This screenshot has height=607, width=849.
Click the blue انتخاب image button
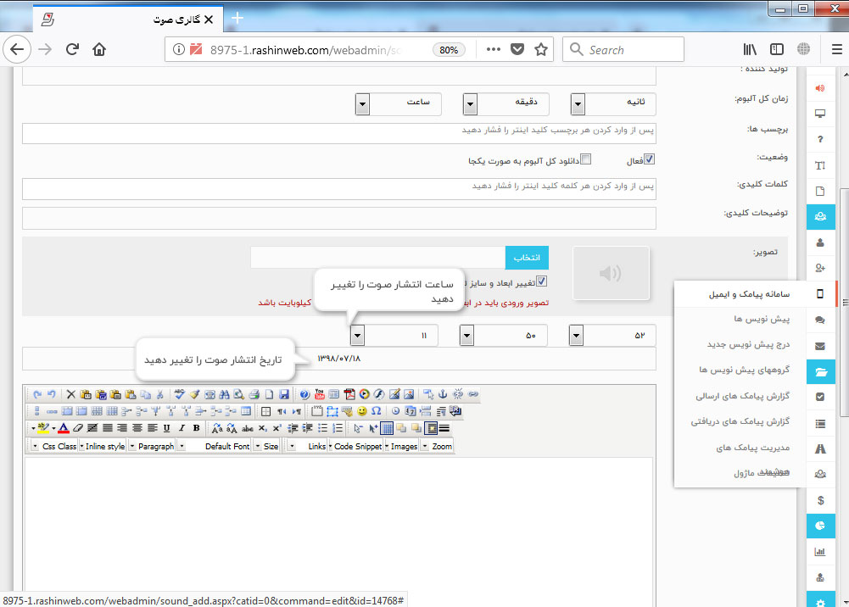pos(527,258)
